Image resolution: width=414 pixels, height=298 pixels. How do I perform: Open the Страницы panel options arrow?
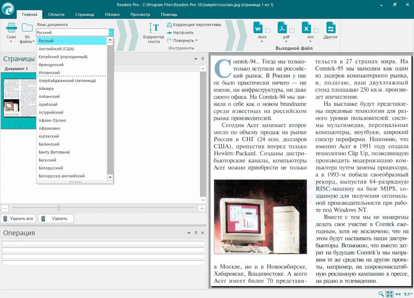[196, 59]
